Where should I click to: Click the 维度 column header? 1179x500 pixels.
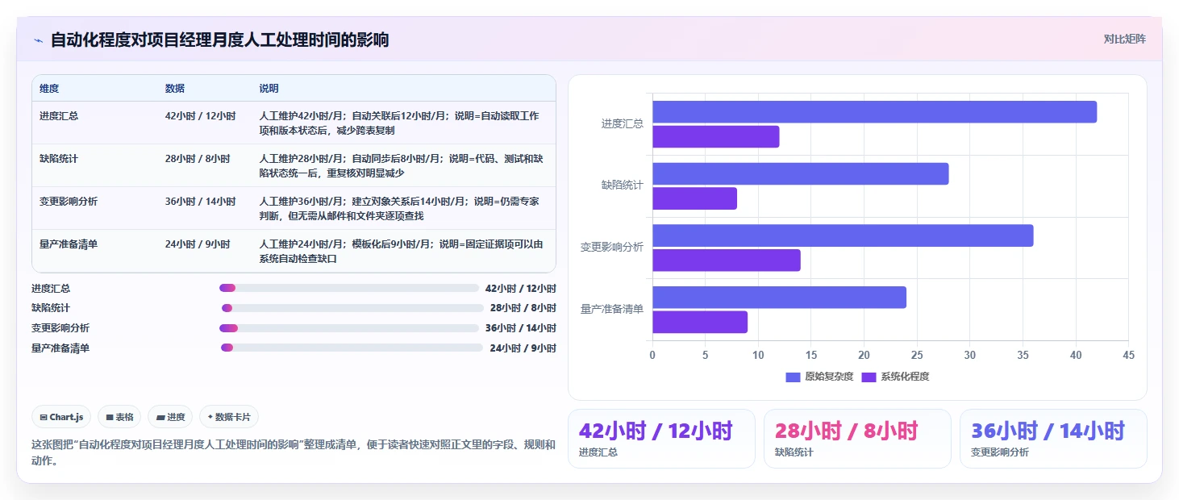[x=49, y=89]
